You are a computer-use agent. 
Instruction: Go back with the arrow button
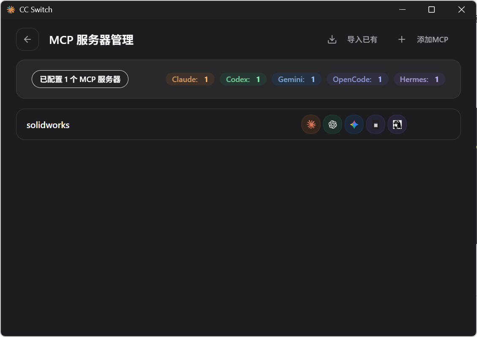coord(27,39)
